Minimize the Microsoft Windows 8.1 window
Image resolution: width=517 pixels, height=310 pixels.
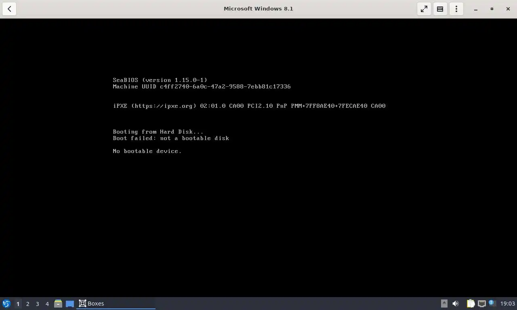point(476,9)
